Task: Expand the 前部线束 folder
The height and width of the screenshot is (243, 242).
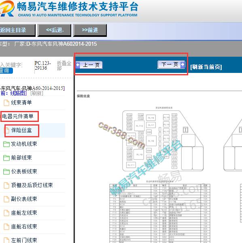Action: pos(21,158)
